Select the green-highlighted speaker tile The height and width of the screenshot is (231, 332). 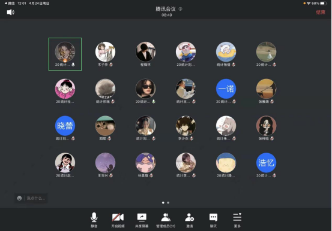(x=65, y=54)
